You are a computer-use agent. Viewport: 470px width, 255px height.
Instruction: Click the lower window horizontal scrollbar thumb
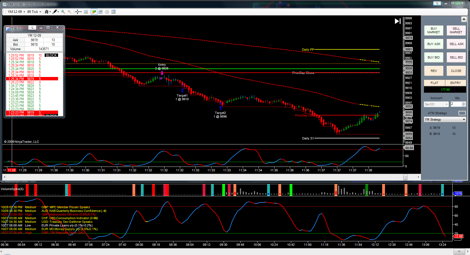[459, 251]
